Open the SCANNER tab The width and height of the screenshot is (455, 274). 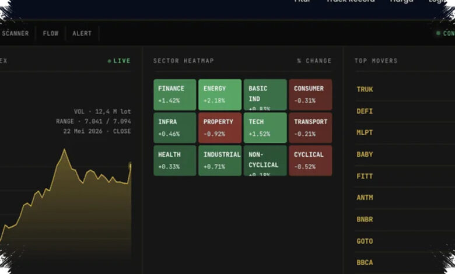[x=15, y=33]
